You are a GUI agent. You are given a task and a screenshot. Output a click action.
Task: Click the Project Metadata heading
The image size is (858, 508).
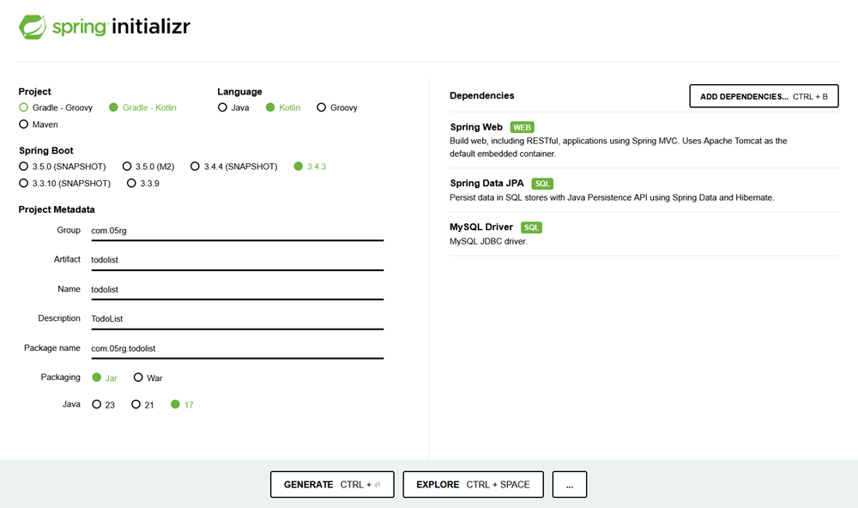tap(57, 209)
